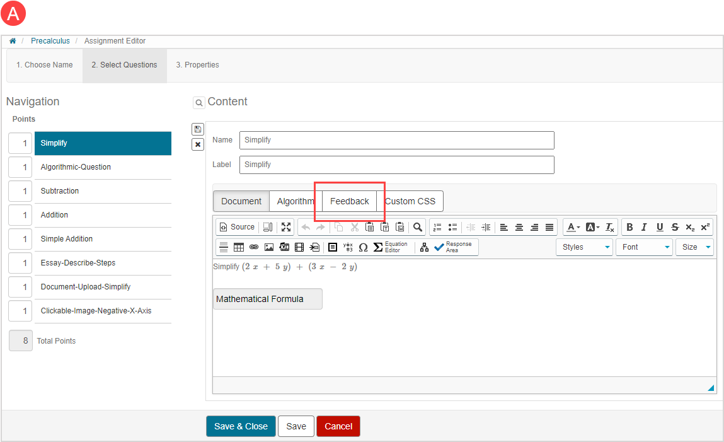The width and height of the screenshot is (724, 442).
Task: Open the text color picker
Action: coord(573,227)
